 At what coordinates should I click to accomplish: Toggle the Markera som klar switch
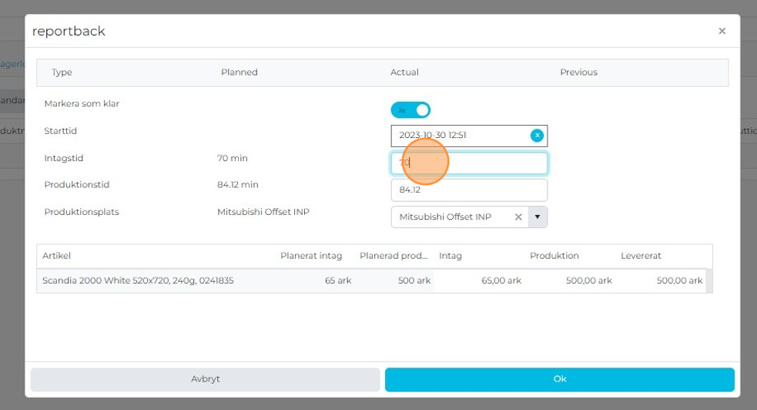pos(410,110)
